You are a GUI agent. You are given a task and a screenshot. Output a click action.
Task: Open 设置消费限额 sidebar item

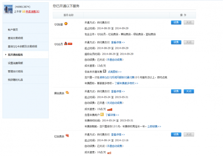click(x=15, y=63)
